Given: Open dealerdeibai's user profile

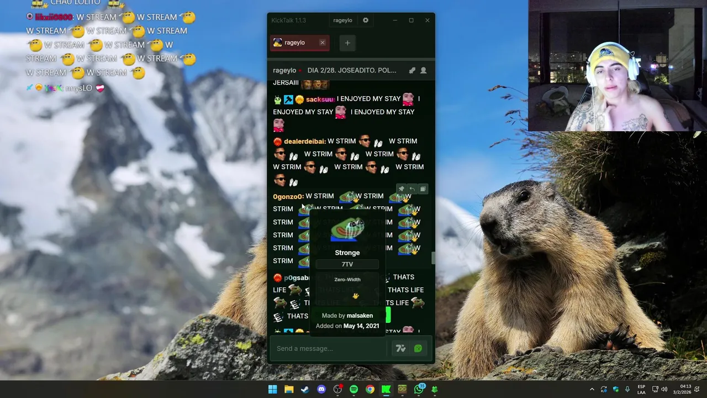Looking at the screenshot, I should click(304, 142).
